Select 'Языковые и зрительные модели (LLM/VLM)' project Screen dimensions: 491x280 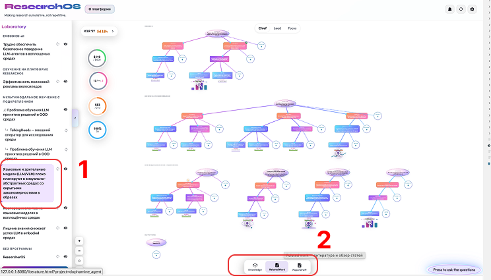point(28,183)
